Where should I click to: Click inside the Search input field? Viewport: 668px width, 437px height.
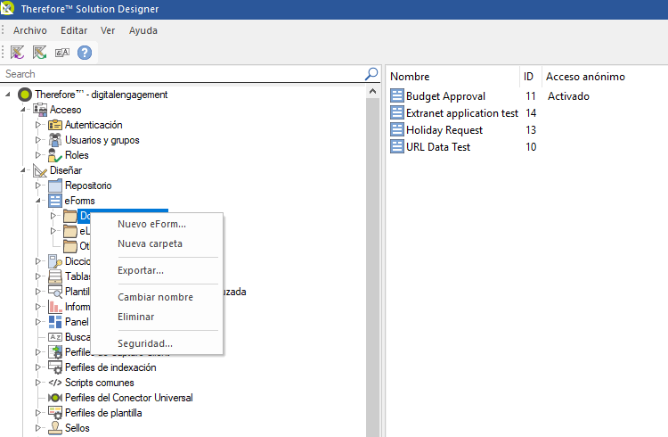[178, 74]
